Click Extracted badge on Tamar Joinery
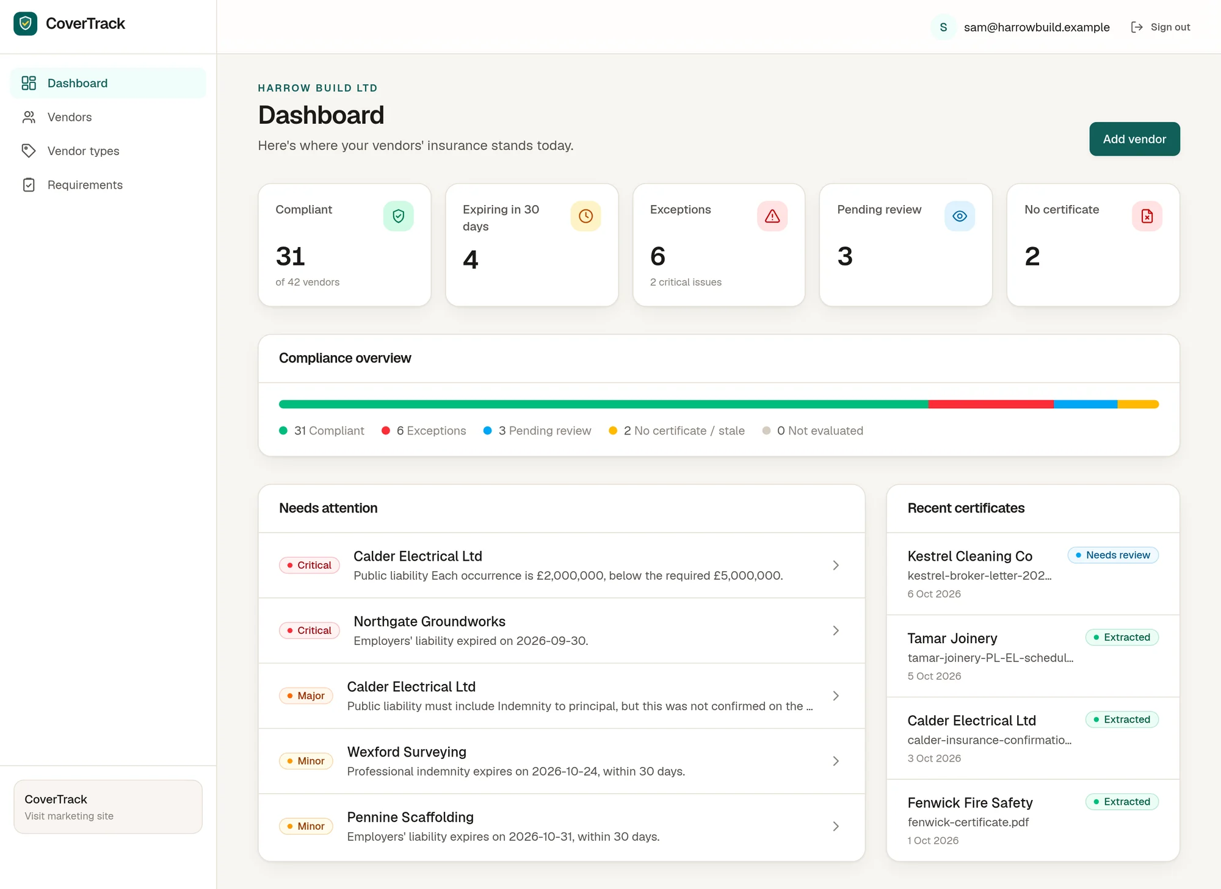The height and width of the screenshot is (889, 1221). (1122, 638)
